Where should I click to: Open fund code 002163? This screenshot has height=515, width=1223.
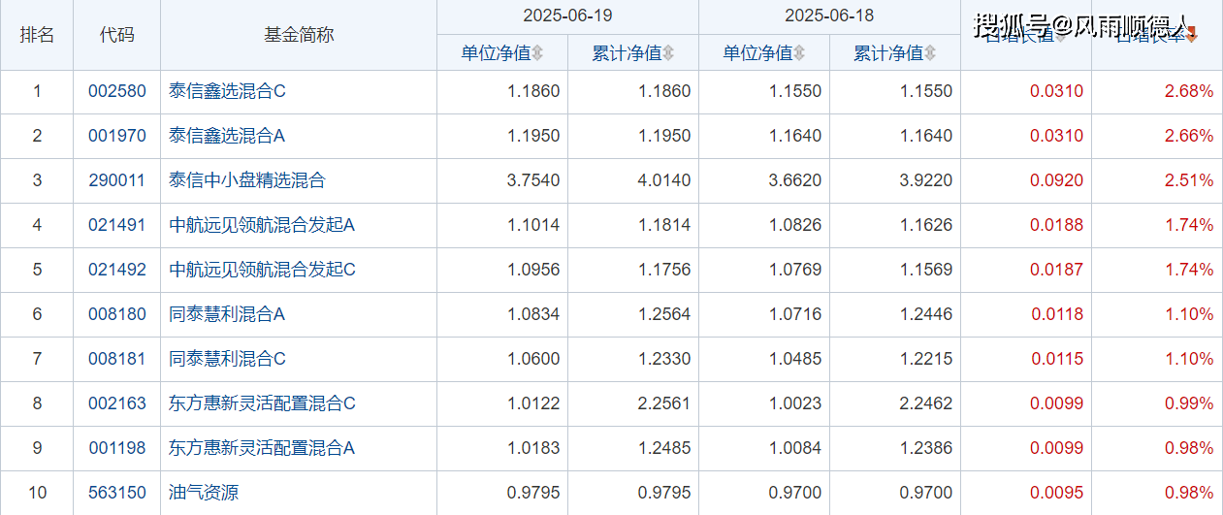click(x=117, y=403)
